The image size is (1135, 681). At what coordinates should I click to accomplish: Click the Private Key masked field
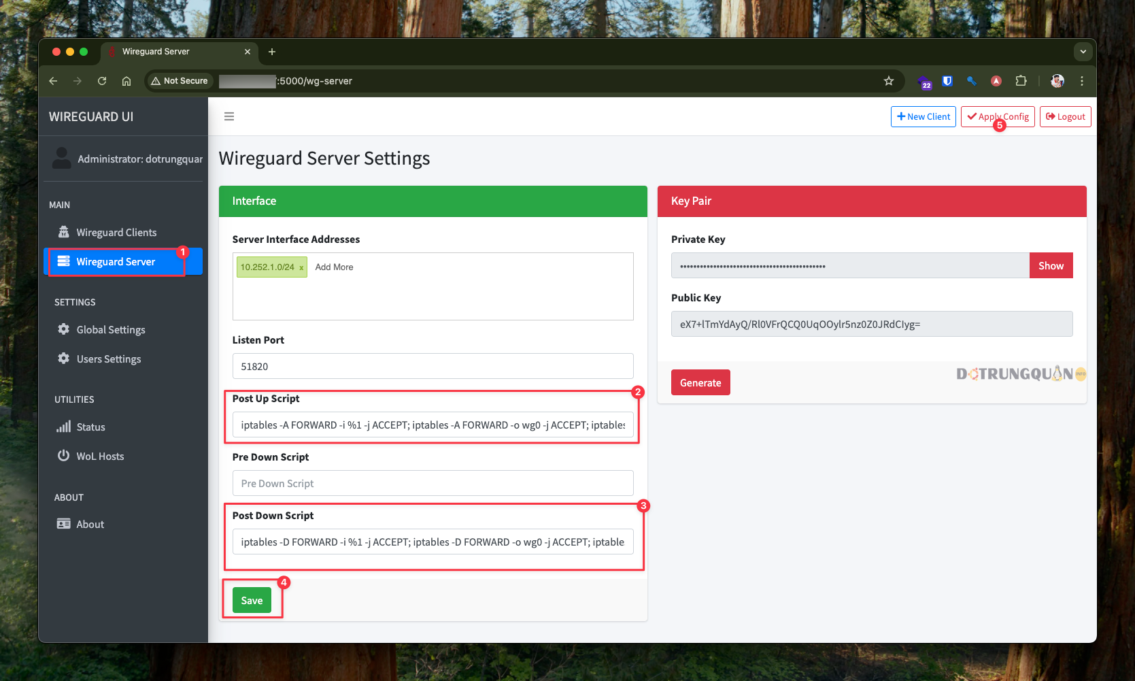[x=850, y=265]
